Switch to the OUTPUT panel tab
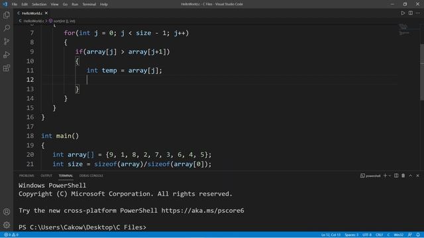The height and width of the screenshot is (238, 424). [x=46, y=176]
